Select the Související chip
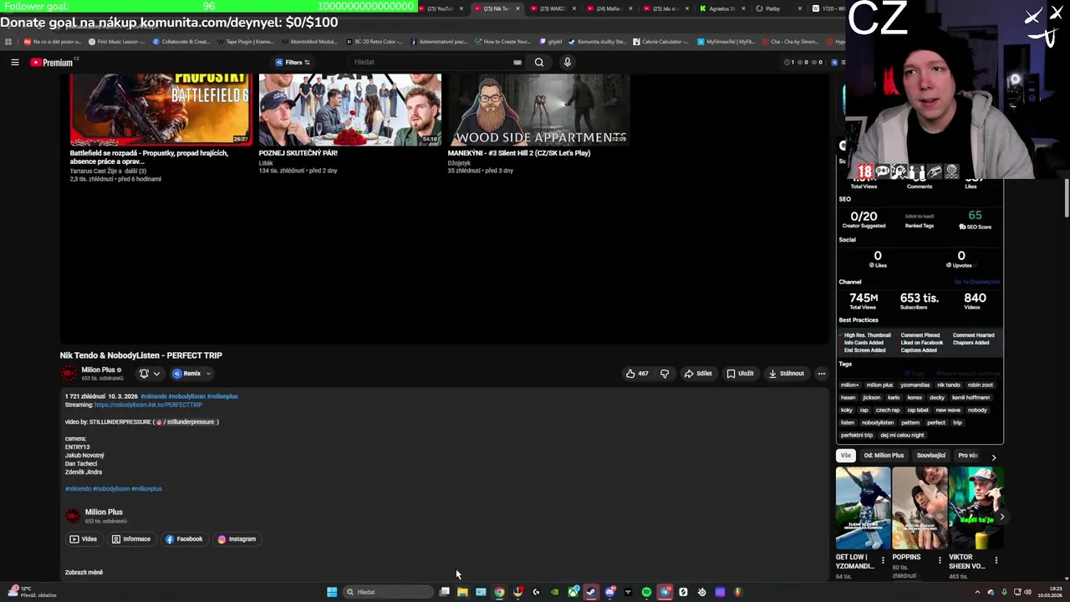1070x602 pixels. [x=930, y=456]
